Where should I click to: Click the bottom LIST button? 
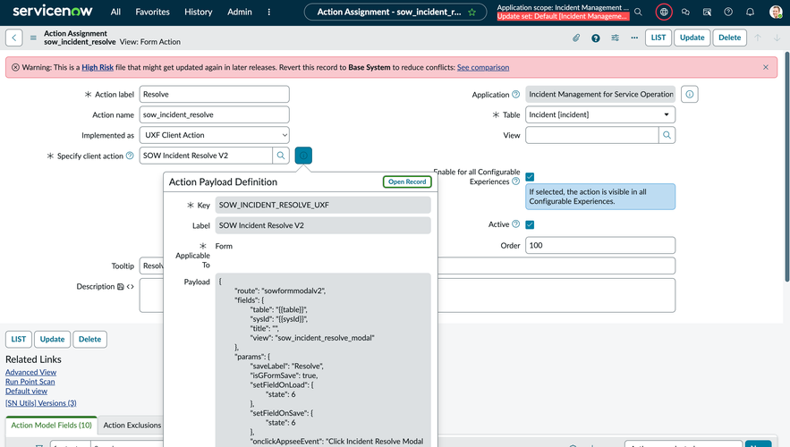pyautogui.click(x=19, y=340)
